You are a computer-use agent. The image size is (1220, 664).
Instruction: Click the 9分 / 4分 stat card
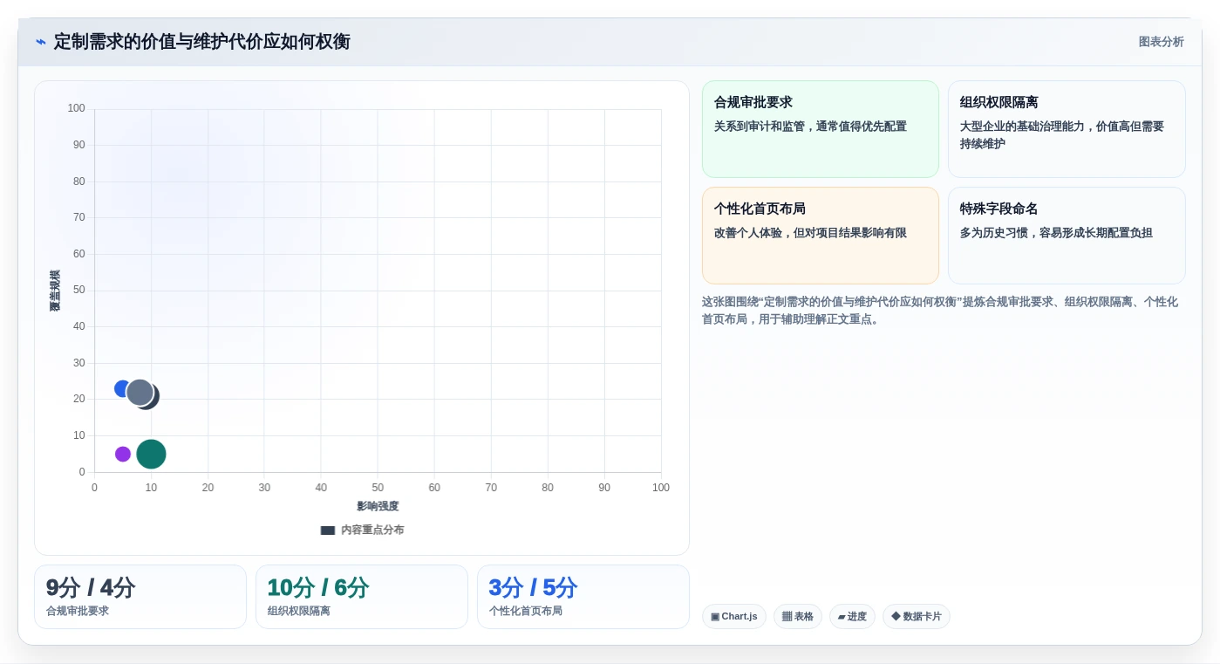[140, 597]
